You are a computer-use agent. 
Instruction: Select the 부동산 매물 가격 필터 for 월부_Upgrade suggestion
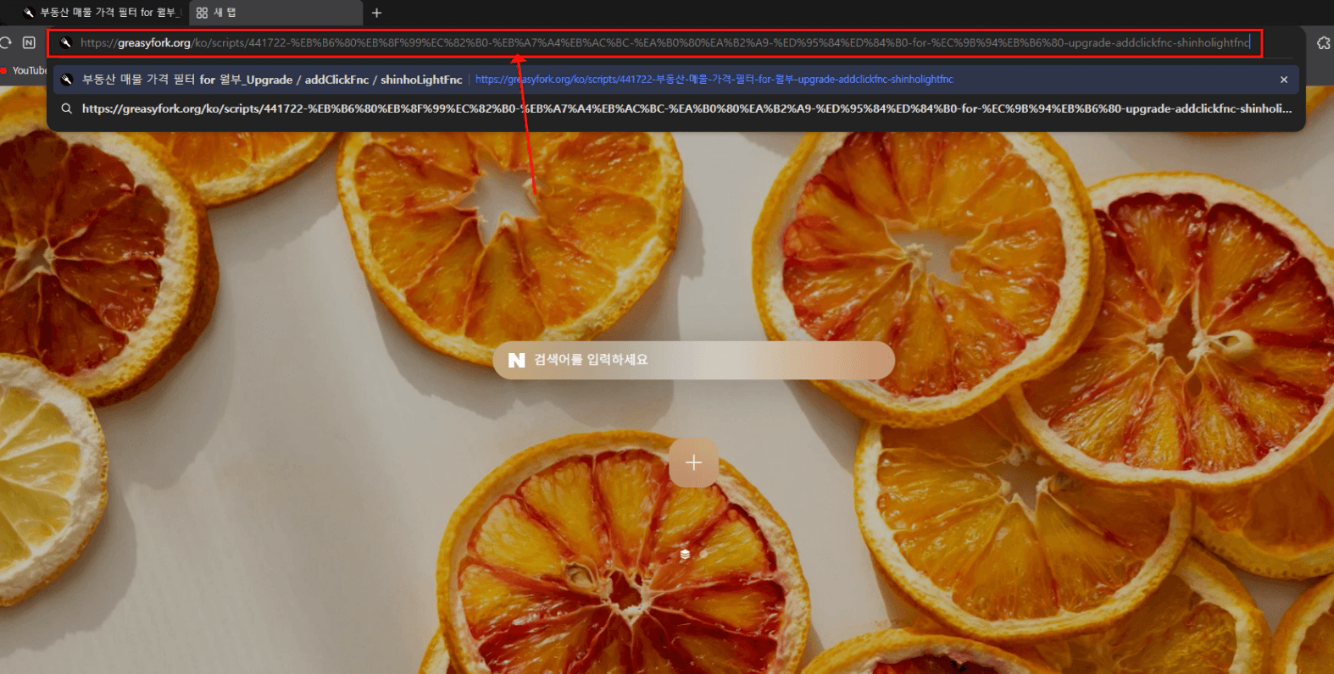pyautogui.click(x=675, y=80)
